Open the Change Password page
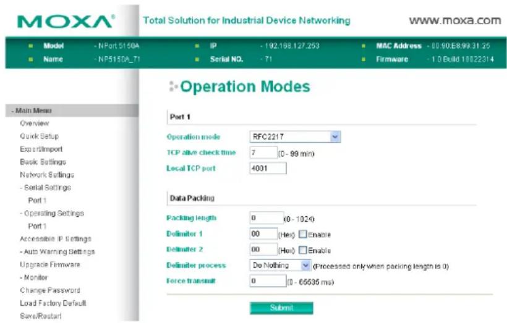Screen dimensions: 507x323 click(x=50, y=290)
